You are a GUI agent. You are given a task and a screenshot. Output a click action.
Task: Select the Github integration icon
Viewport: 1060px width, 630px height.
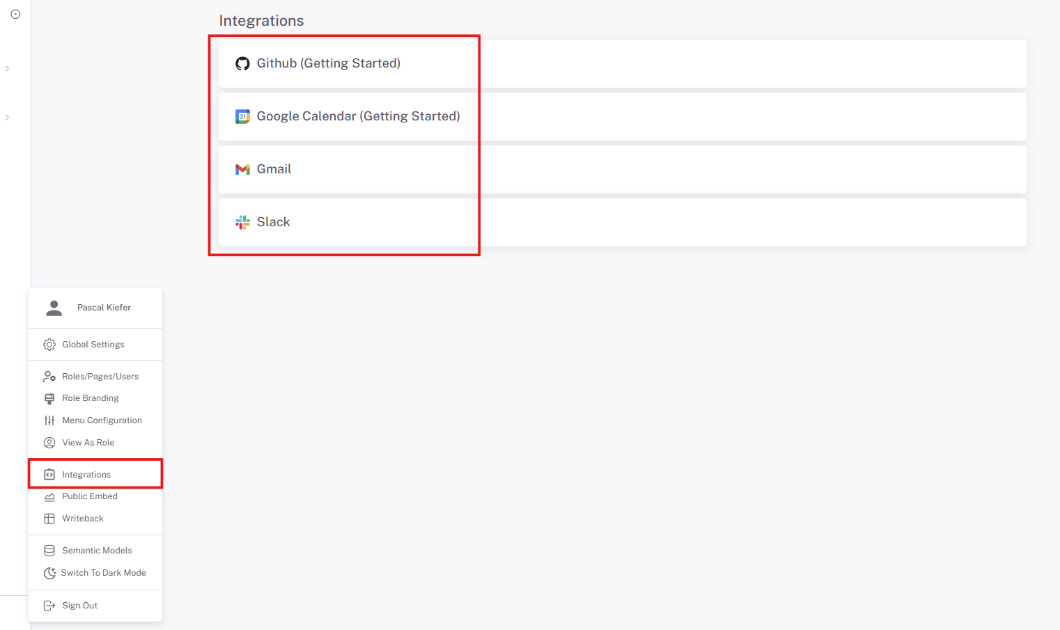coord(242,63)
